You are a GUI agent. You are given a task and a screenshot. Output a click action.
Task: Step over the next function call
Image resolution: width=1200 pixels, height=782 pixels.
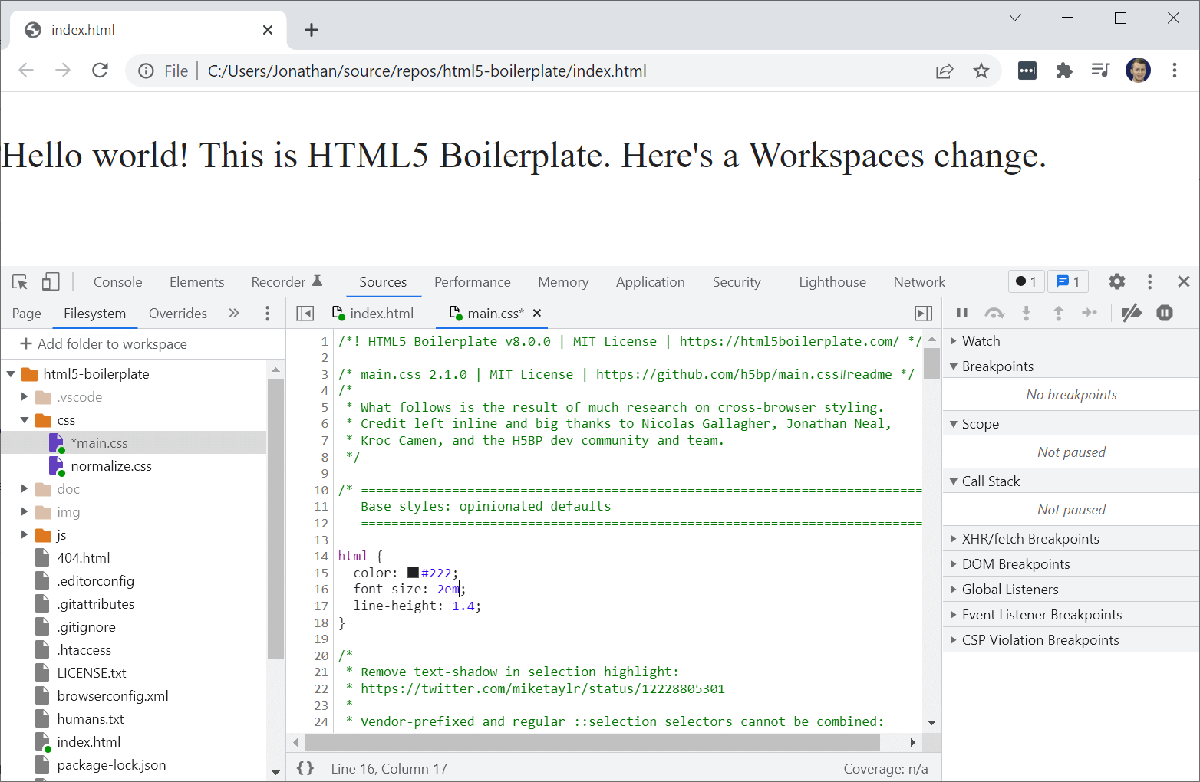point(994,313)
